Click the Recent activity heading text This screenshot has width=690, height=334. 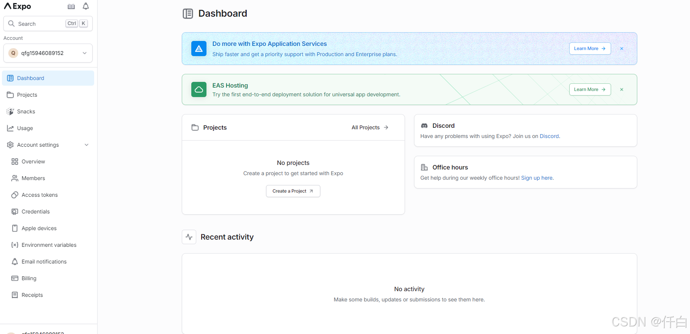pyautogui.click(x=227, y=237)
